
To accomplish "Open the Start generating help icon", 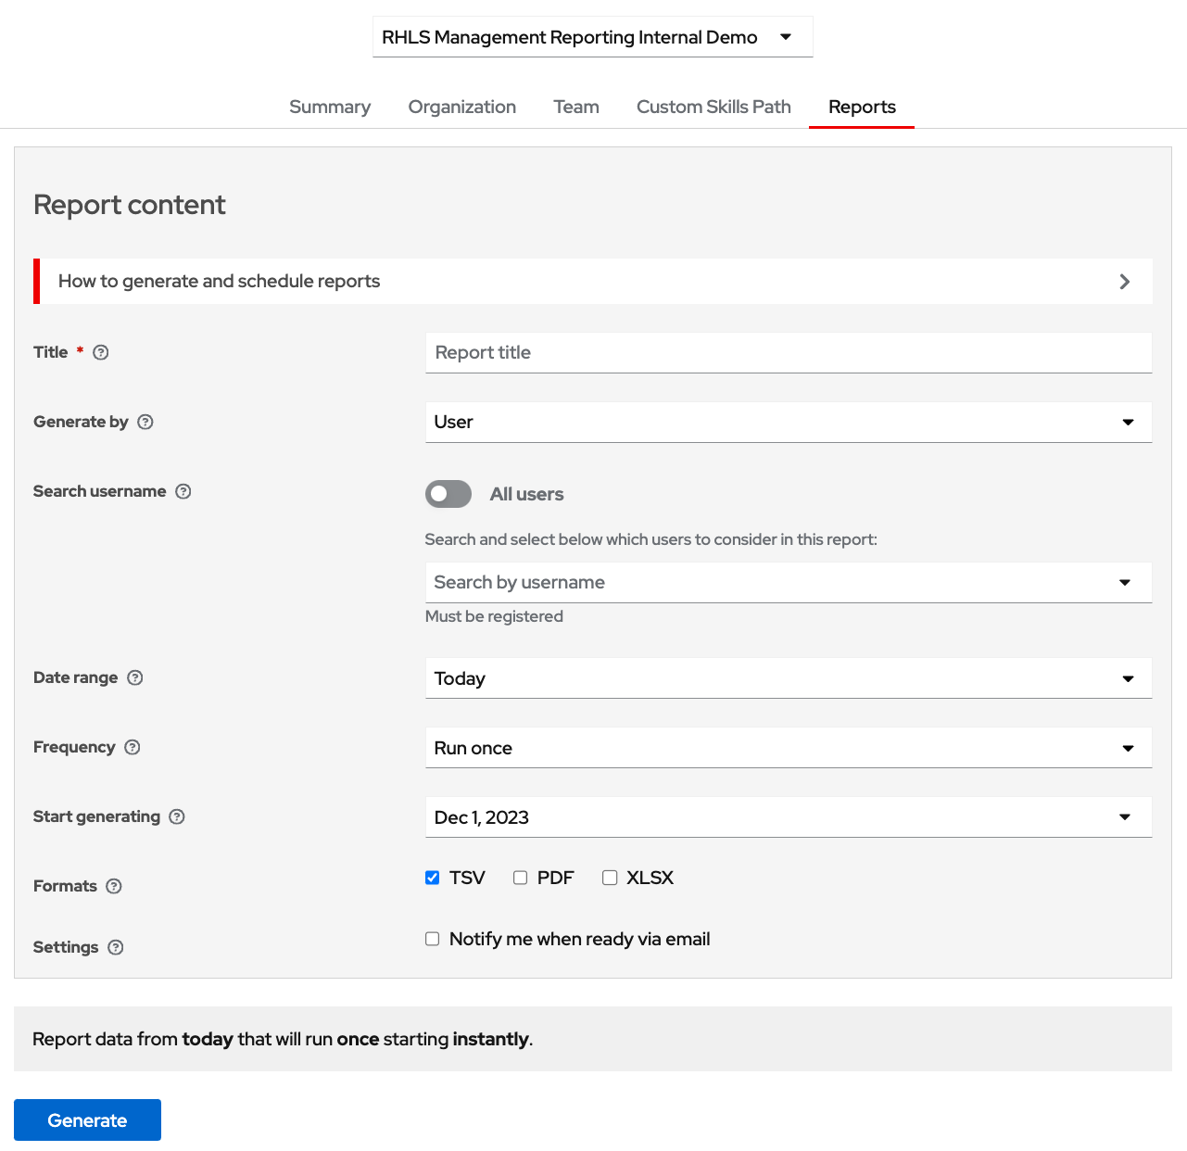I will tap(177, 816).
